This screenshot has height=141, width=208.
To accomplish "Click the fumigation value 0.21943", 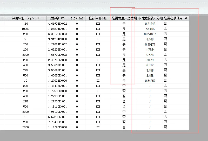I will (150, 24).
